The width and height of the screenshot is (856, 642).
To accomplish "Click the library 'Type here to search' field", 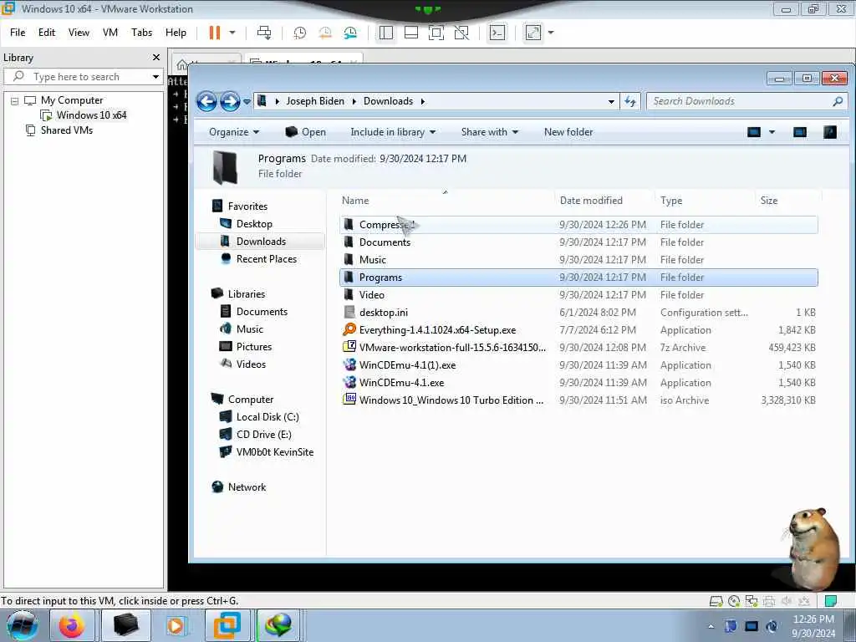I will 82,77.
